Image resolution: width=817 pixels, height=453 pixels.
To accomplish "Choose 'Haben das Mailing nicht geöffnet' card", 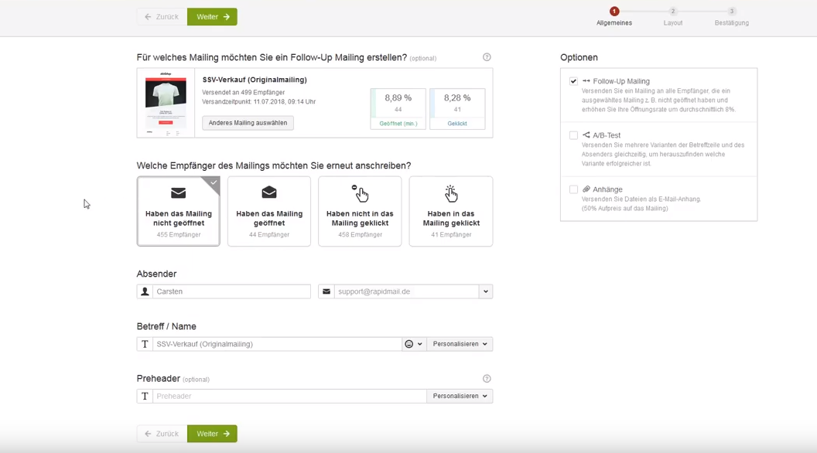I will pos(179,211).
